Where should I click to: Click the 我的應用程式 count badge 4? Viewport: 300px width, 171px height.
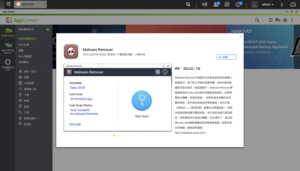pyautogui.click(x=47, y=30)
